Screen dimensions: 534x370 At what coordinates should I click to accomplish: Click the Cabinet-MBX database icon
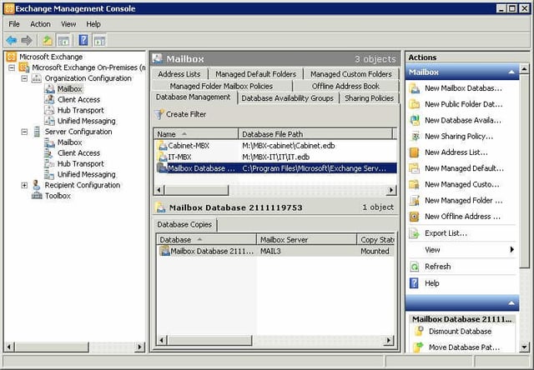point(162,146)
